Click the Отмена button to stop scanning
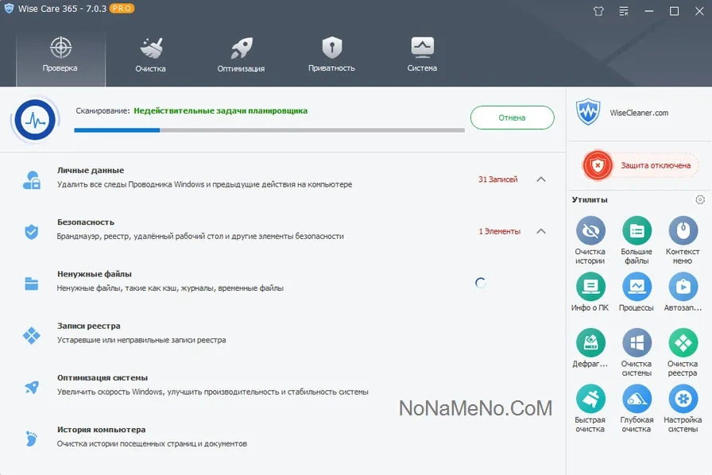 click(512, 118)
